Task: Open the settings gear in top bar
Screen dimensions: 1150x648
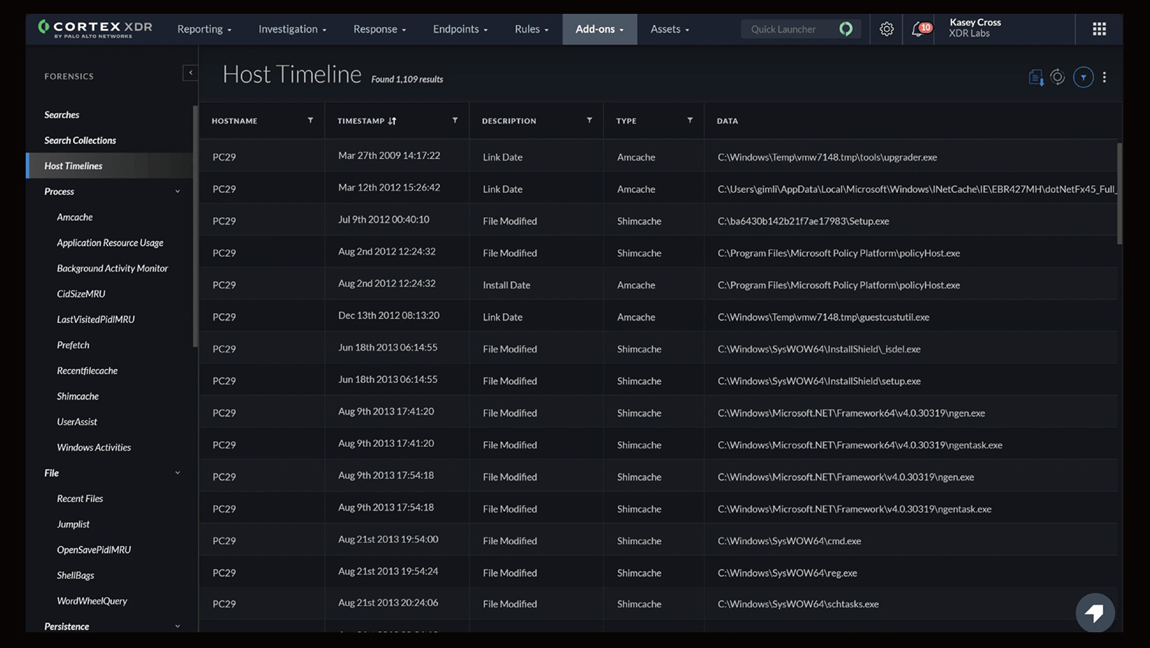Action: pos(886,29)
